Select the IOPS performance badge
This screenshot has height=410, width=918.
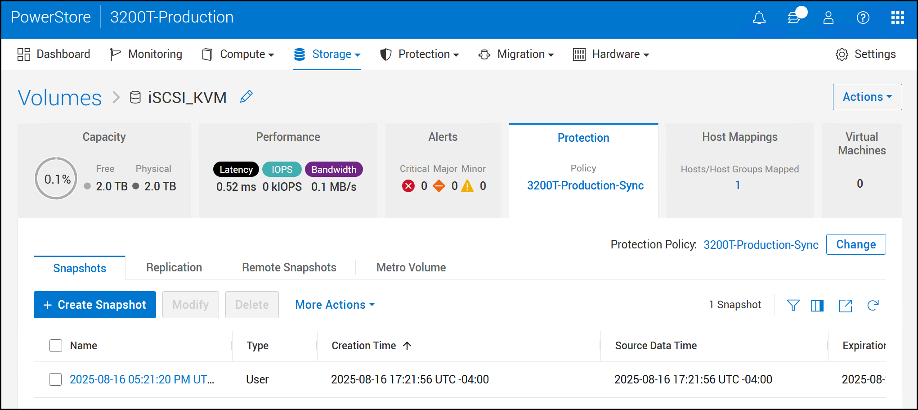[282, 169]
